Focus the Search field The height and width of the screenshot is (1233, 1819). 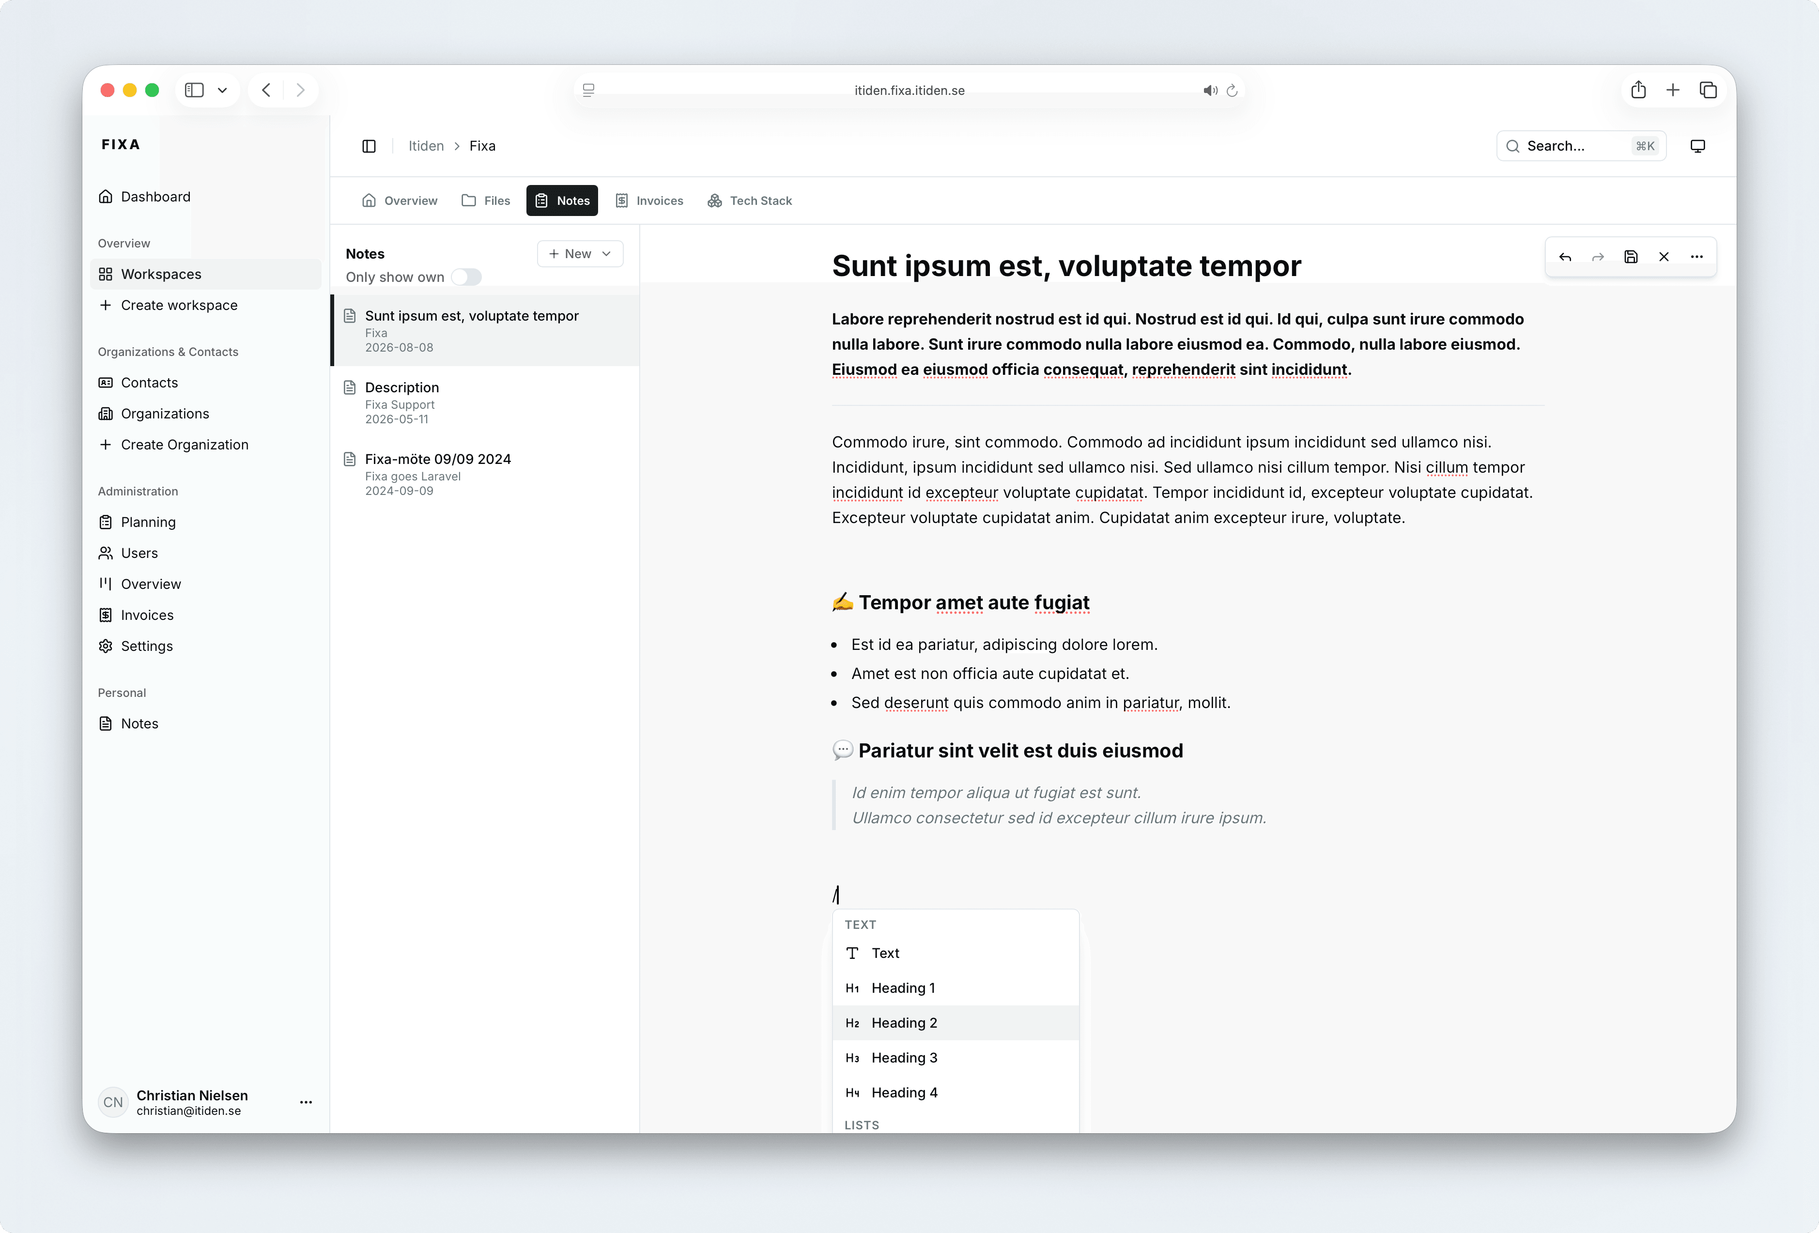pyautogui.click(x=1581, y=146)
